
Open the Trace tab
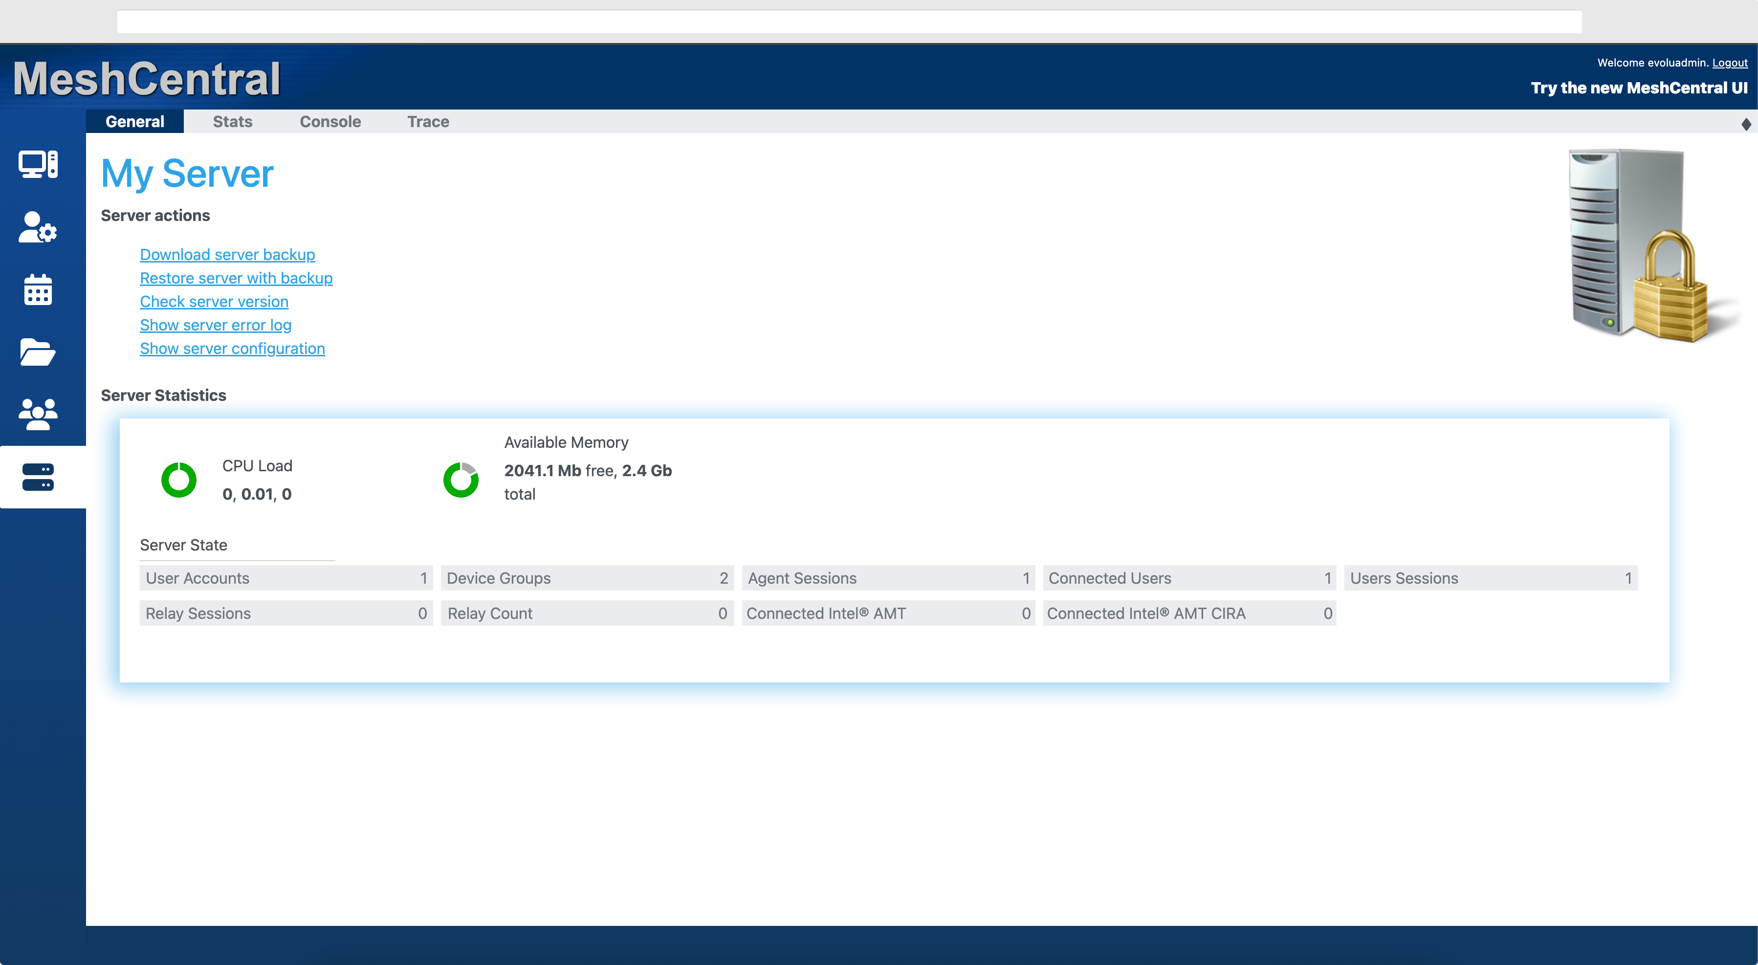point(429,121)
